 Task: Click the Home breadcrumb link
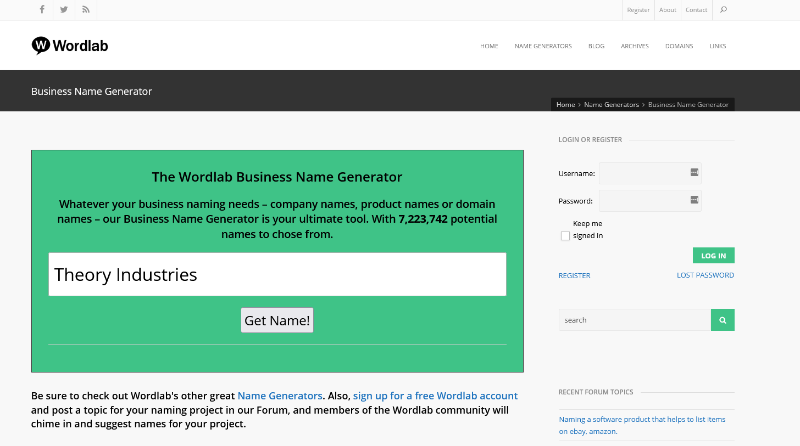point(565,105)
